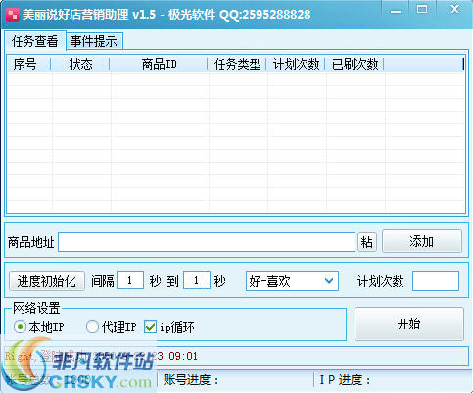
Task: Click the 商品ID column header
Action: point(159,64)
